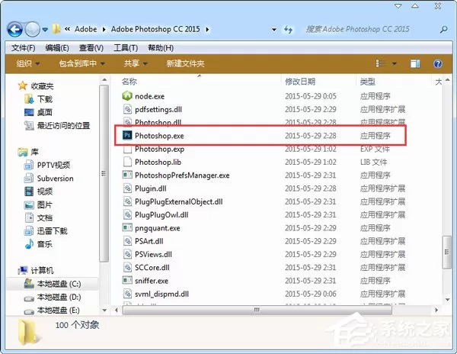Open Subversion library
Screen dimensions: 457x354
pyautogui.click(x=55, y=179)
